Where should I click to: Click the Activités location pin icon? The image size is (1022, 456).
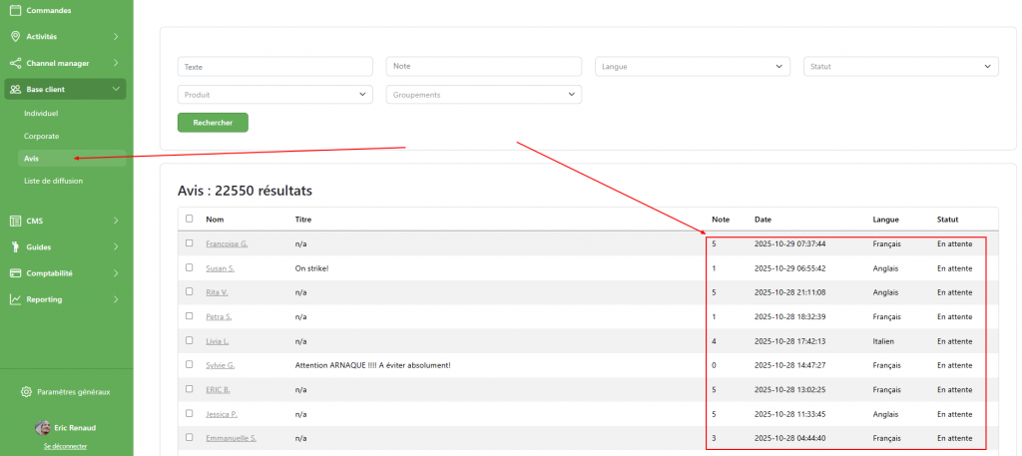point(15,37)
